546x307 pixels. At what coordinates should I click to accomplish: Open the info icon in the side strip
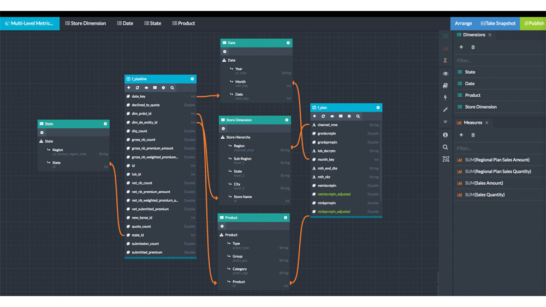[446, 135]
